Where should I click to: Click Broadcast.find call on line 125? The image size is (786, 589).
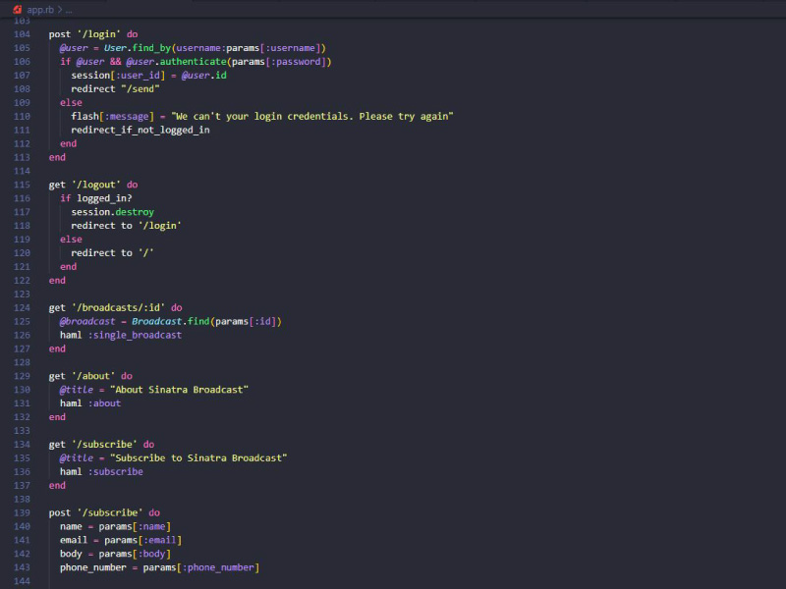coord(170,322)
